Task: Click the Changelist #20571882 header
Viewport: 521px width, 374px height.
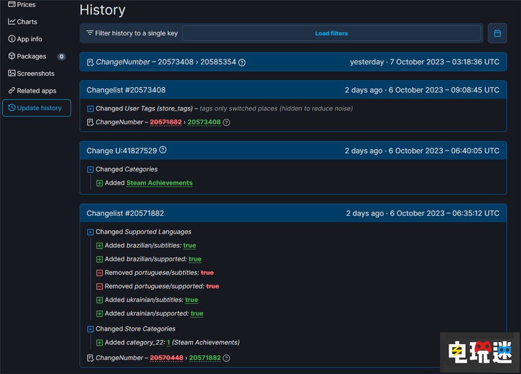Action: (x=126, y=213)
